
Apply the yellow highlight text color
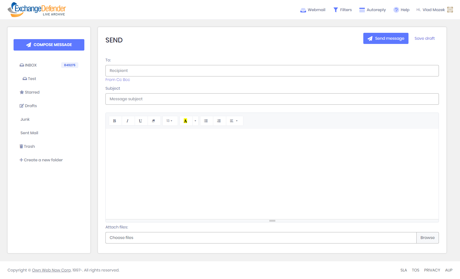[186, 121]
